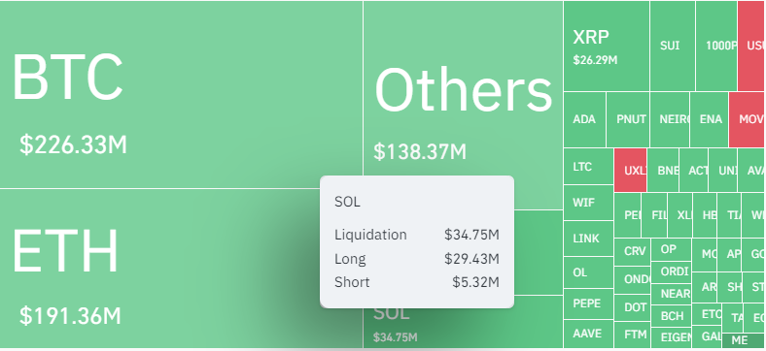Select the OP tile
Viewport: 766px width, 351px height.
[x=672, y=249]
